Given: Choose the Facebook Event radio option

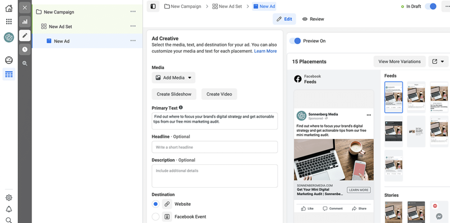Looking at the screenshot, I should pyautogui.click(x=156, y=216).
